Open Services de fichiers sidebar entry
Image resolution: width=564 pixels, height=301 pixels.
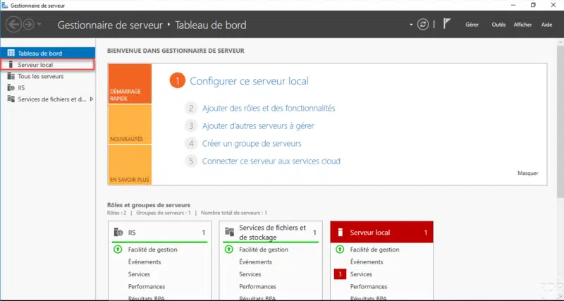[48, 99]
